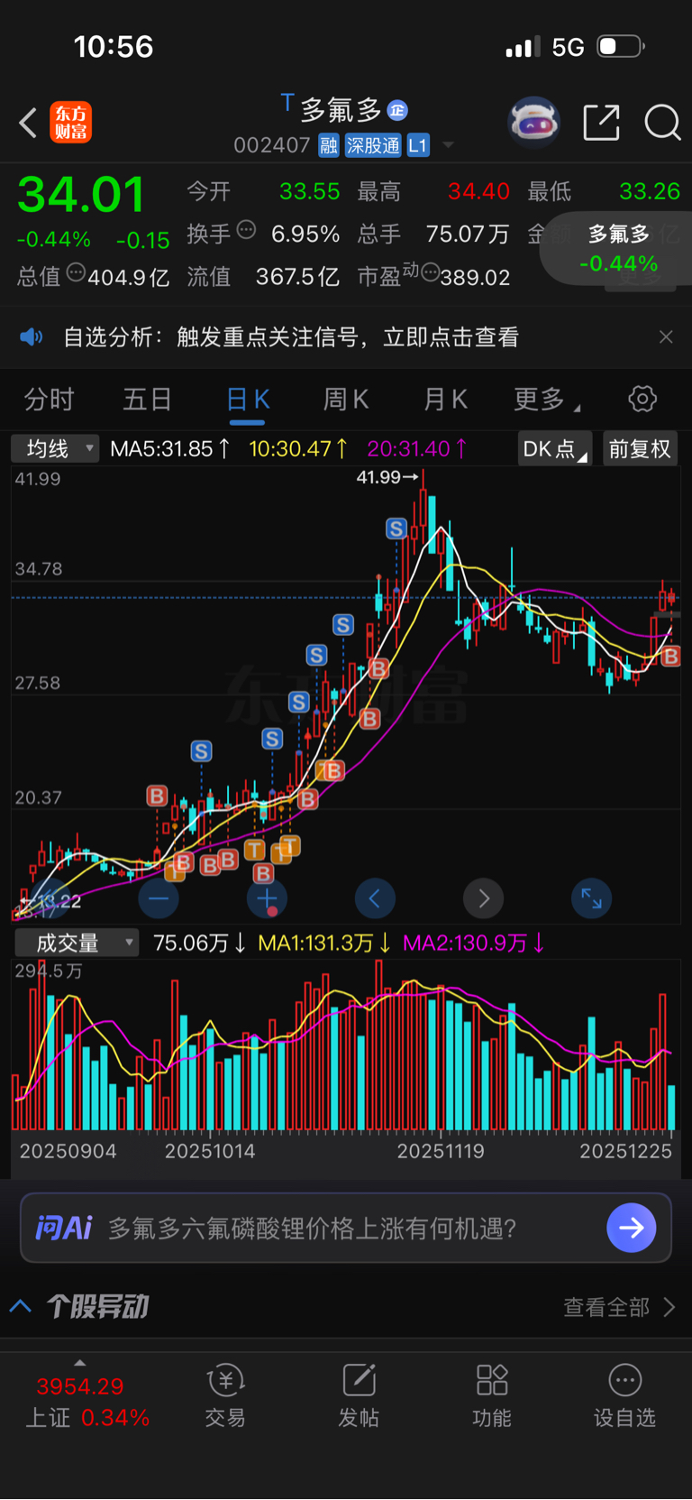Collapse the 个股异动 section

21,1306
